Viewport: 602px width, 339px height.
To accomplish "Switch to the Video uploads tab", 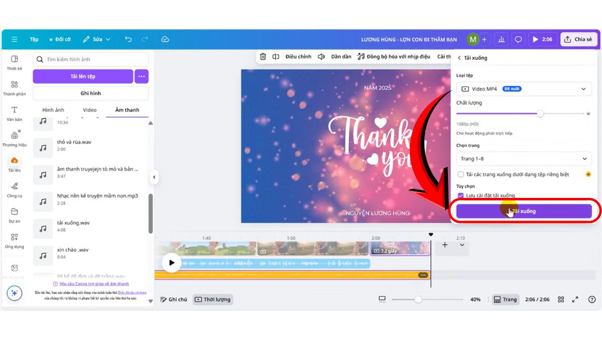I will click(89, 109).
